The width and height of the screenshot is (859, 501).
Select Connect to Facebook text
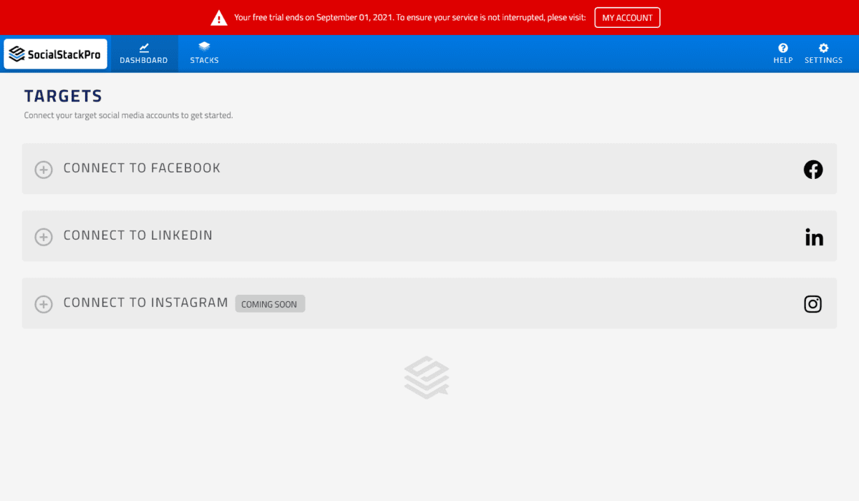tap(142, 168)
